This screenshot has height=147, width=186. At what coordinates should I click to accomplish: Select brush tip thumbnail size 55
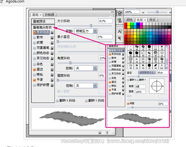[149, 48]
